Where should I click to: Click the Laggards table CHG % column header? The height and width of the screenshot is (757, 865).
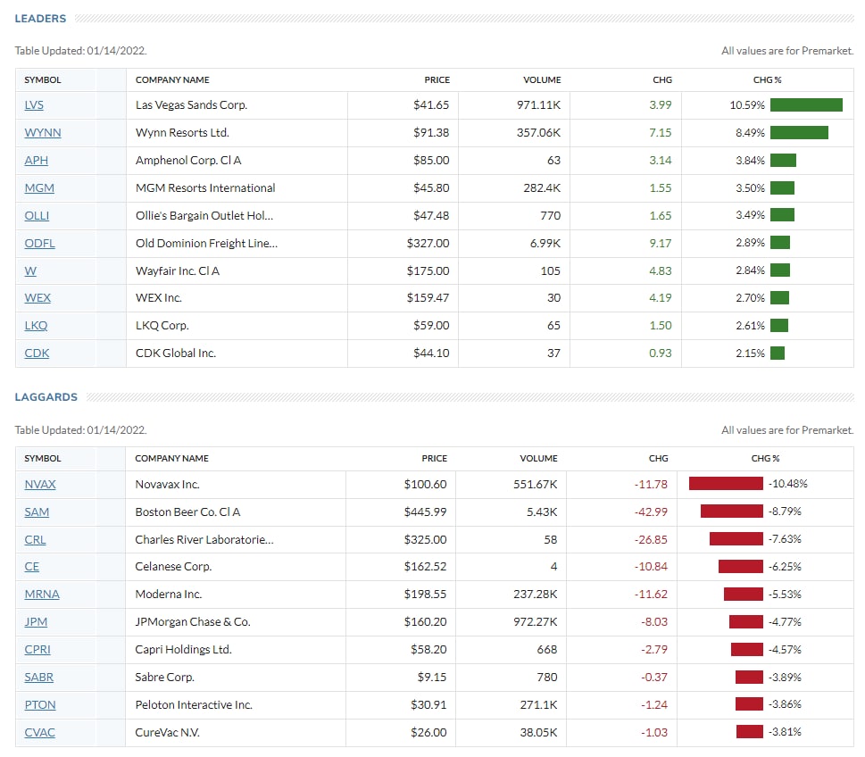click(765, 459)
